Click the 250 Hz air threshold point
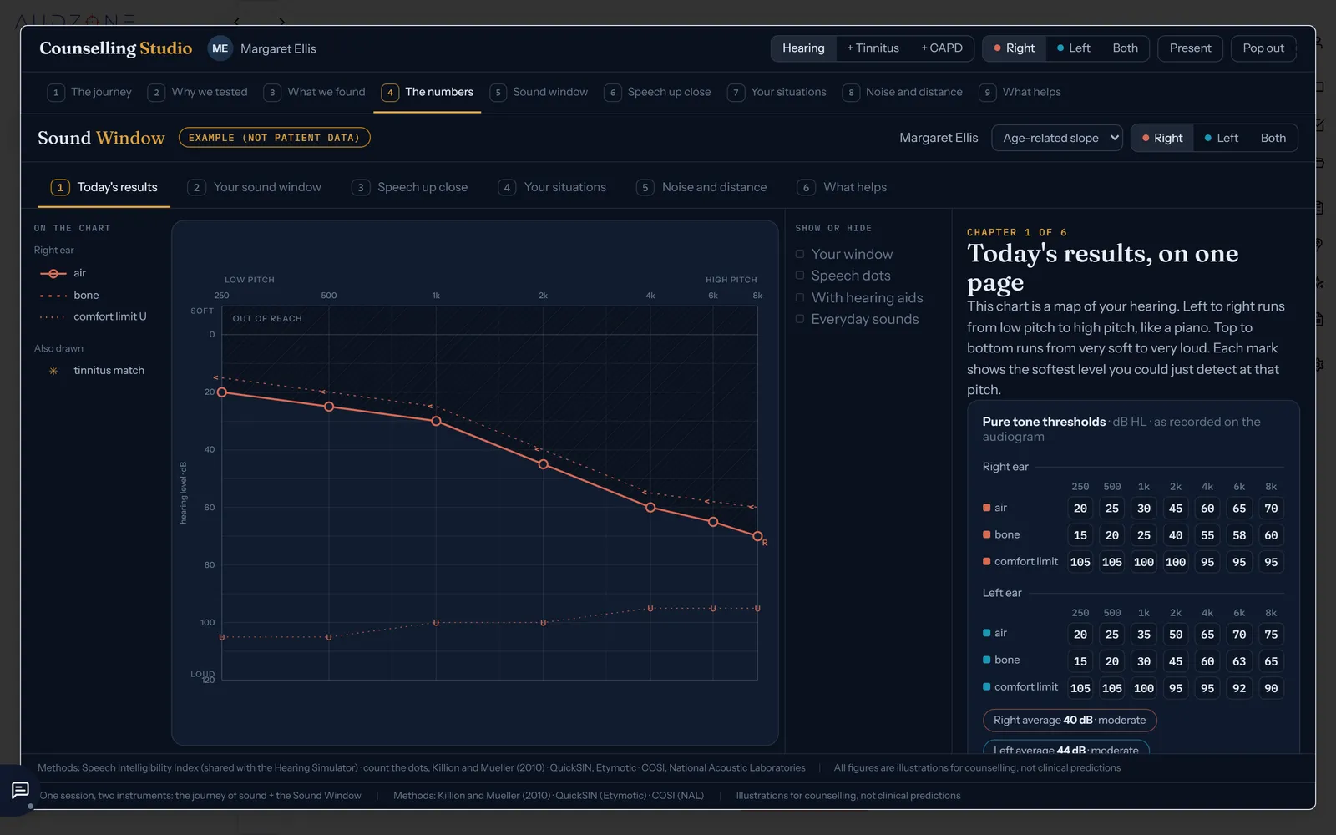This screenshot has height=835, width=1336. tap(222, 392)
